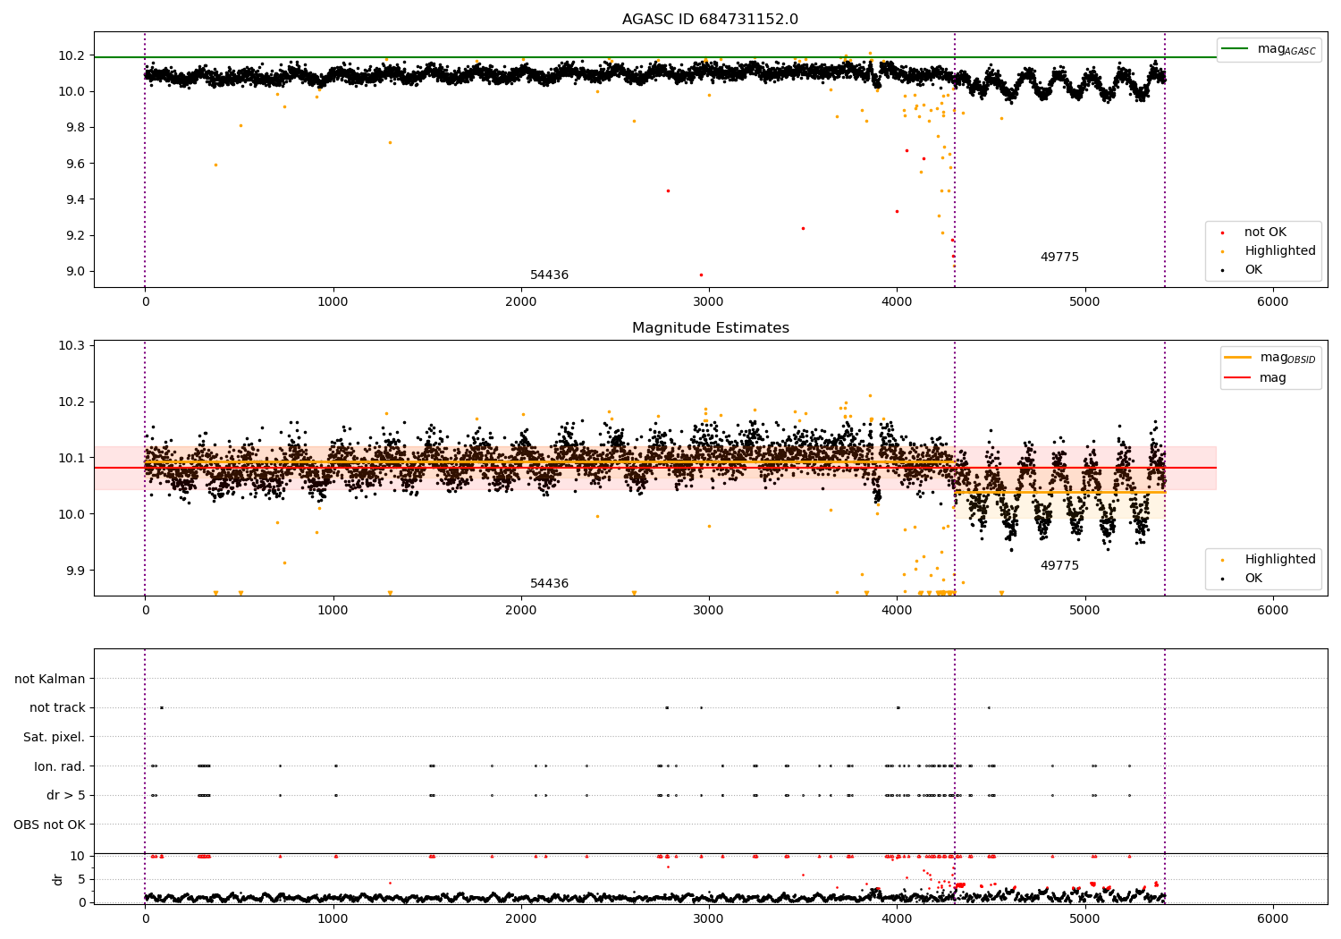
Task: Click the '6000' x-tick under the top plot
Action: (1273, 302)
